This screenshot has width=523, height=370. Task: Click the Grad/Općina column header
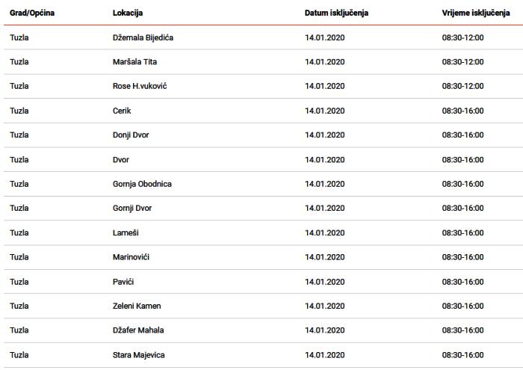pyautogui.click(x=32, y=13)
